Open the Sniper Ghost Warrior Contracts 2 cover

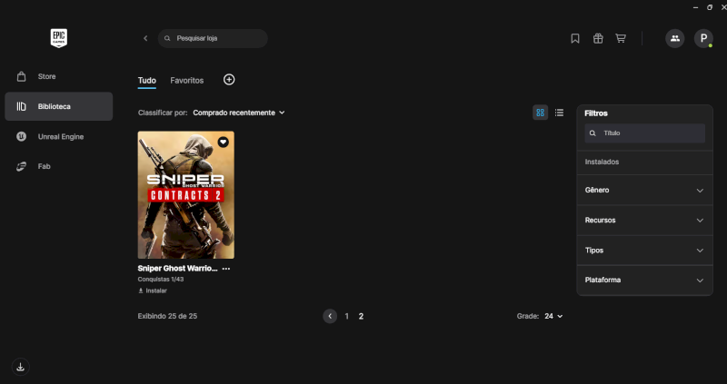click(186, 195)
